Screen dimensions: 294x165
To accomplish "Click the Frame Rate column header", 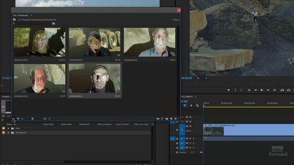I will pos(48,124).
